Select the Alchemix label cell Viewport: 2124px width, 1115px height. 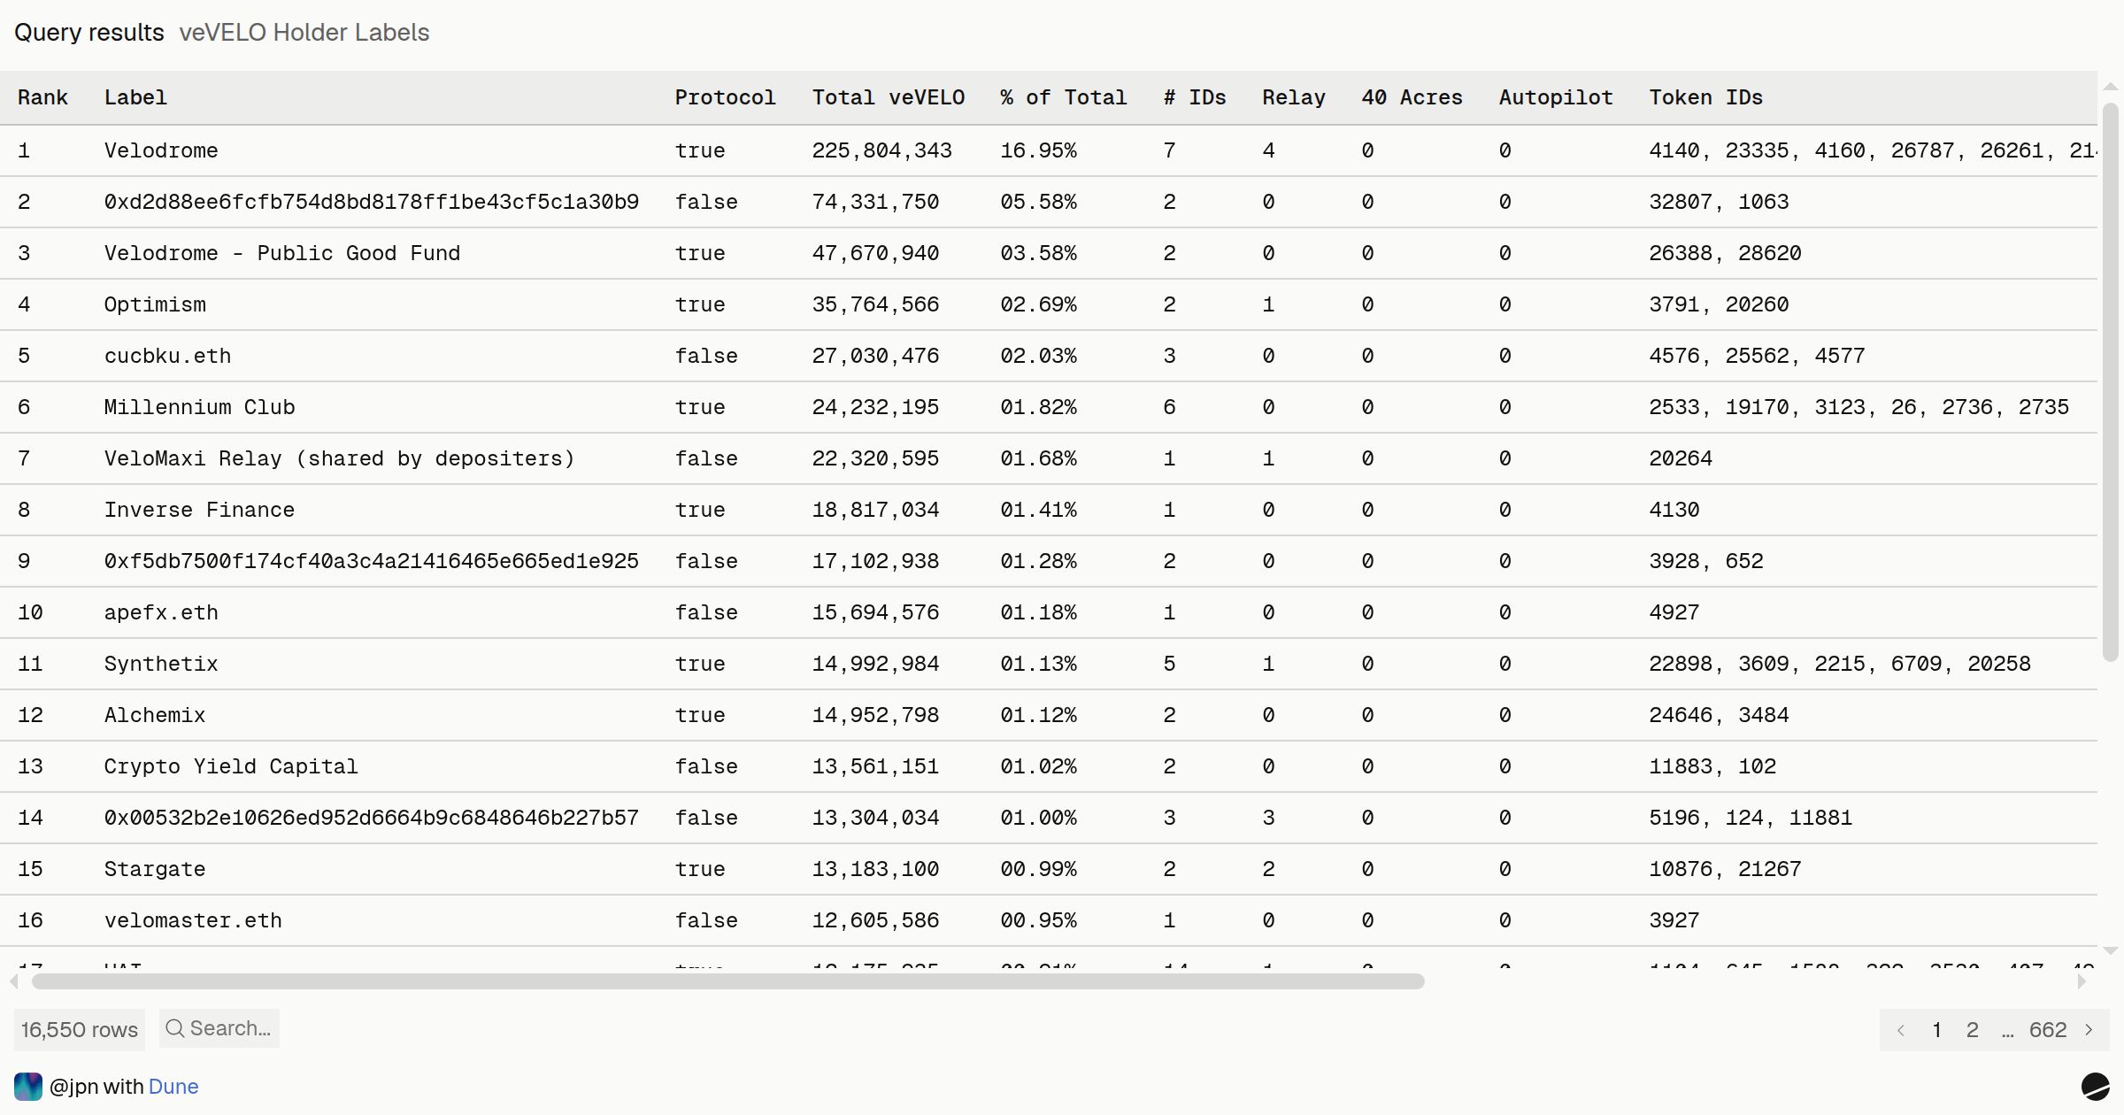click(155, 715)
